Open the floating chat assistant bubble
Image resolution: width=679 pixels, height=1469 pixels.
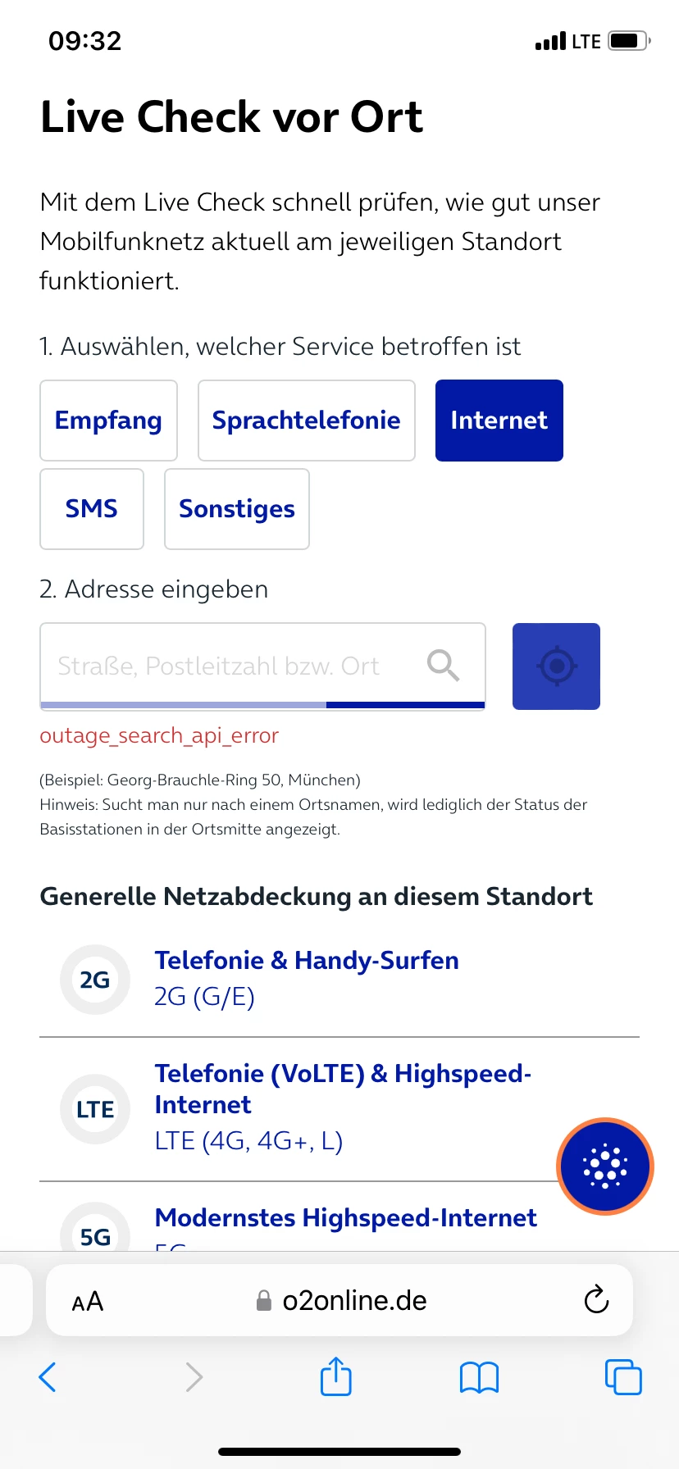click(605, 1166)
